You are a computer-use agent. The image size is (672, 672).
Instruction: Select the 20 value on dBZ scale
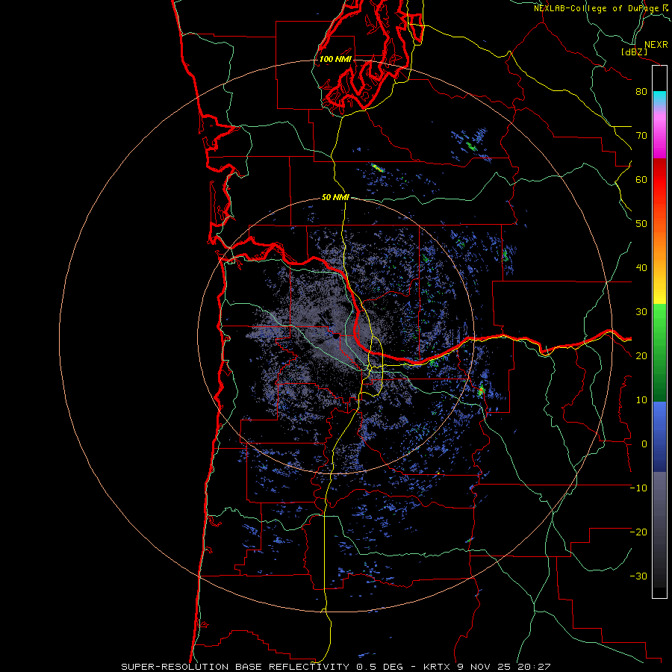(641, 356)
